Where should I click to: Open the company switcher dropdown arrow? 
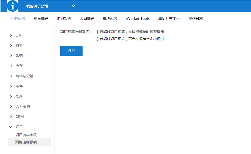[x=73, y=6]
